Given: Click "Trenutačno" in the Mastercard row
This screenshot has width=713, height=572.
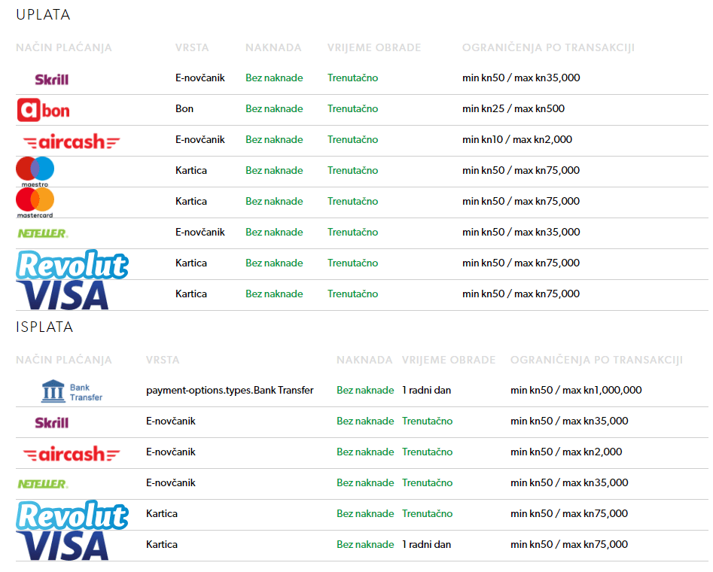Looking at the screenshot, I should tap(353, 202).
